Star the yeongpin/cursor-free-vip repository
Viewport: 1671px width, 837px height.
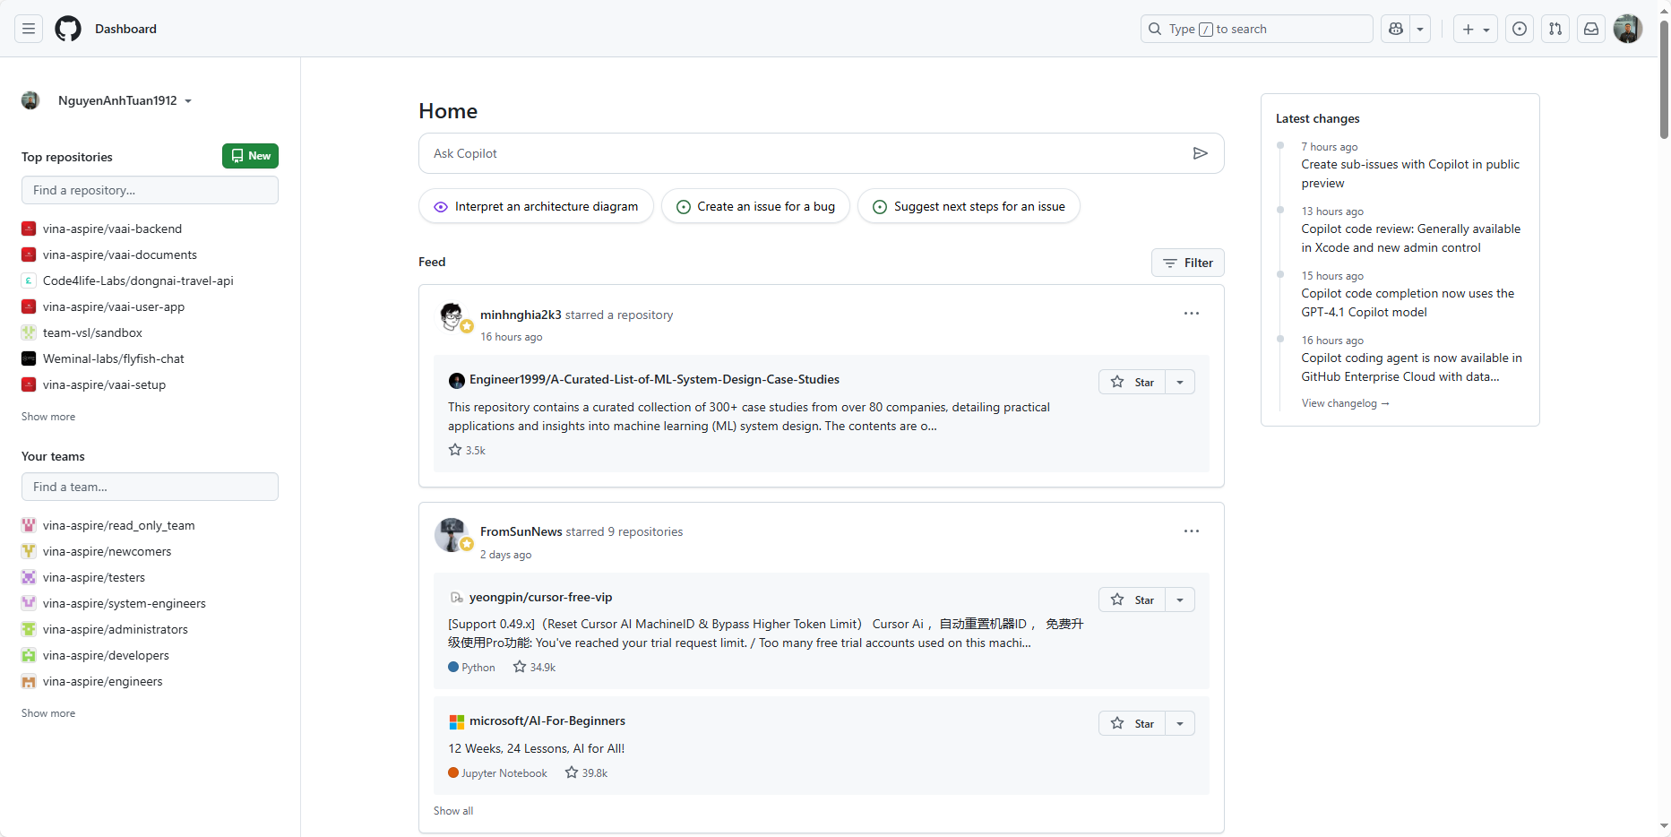click(1133, 600)
